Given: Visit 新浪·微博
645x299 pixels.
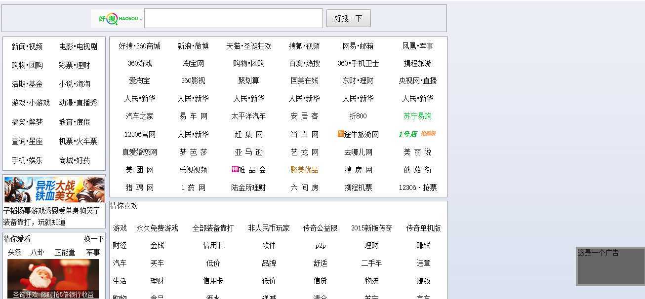Looking at the screenshot, I should pos(193,46).
